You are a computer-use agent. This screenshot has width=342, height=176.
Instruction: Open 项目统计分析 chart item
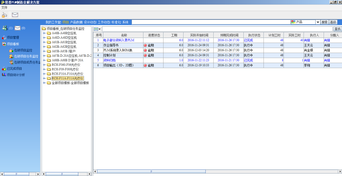[x=16, y=75]
